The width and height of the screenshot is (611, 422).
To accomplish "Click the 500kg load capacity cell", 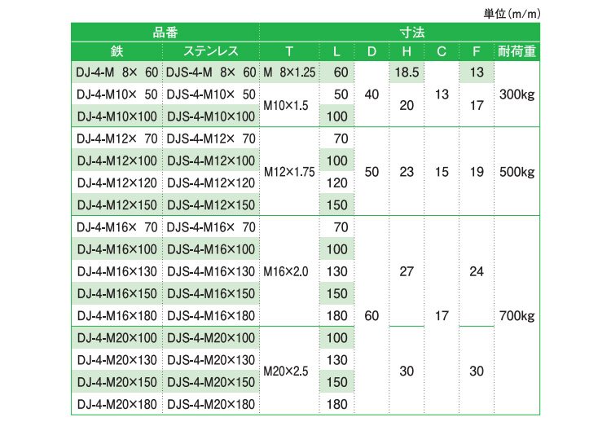I will click(x=516, y=172).
